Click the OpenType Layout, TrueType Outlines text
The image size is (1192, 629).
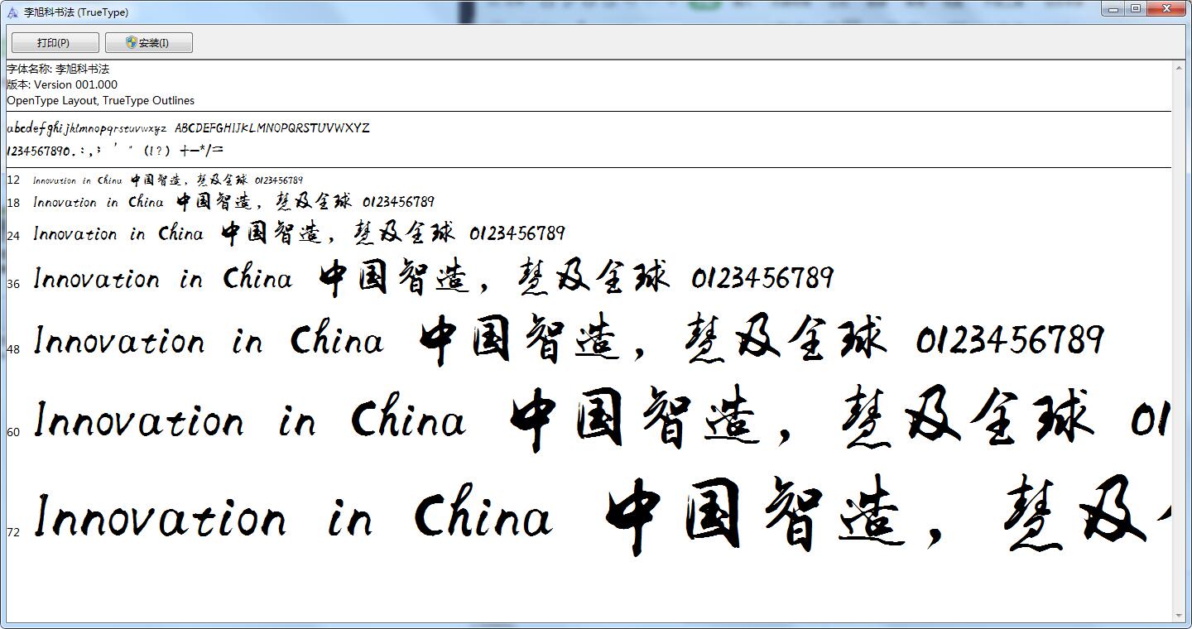[x=100, y=100]
